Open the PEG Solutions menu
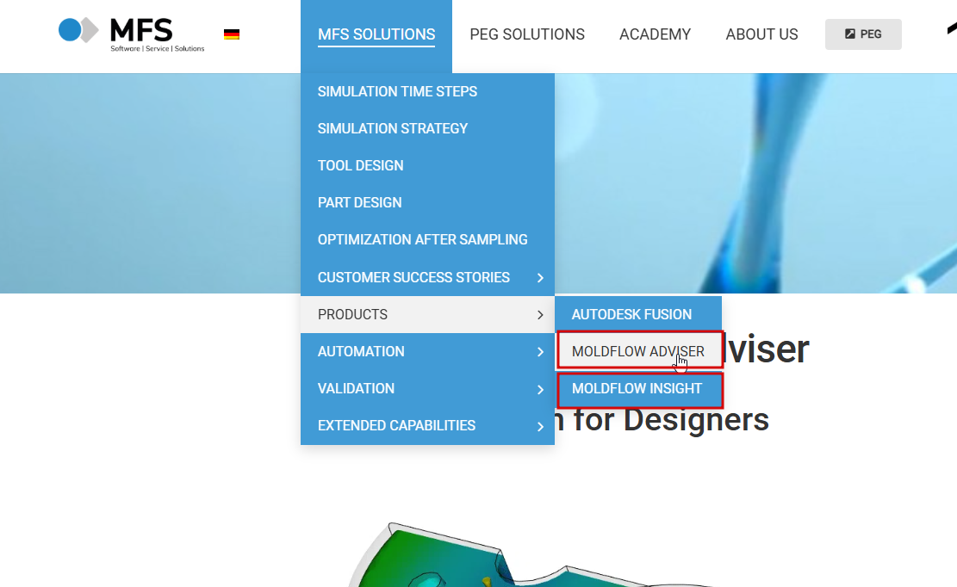This screenshot has height=587, width=957. [527, 34]
